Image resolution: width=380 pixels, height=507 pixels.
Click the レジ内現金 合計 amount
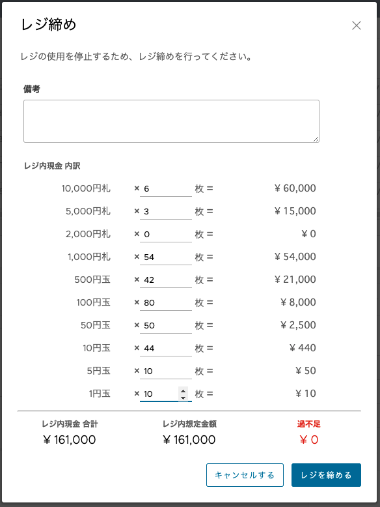coord(70,440)
